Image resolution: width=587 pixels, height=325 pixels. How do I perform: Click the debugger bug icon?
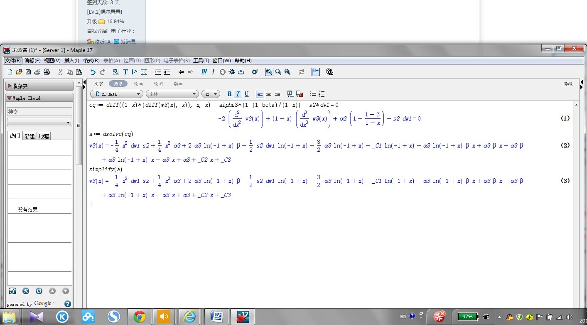(x=232, y=72)
